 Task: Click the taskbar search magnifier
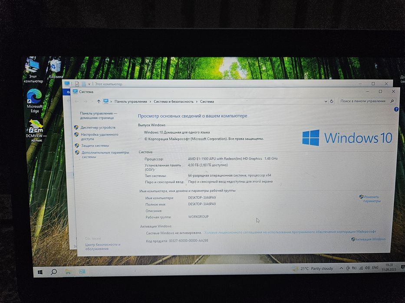click(x=54, y=272)
